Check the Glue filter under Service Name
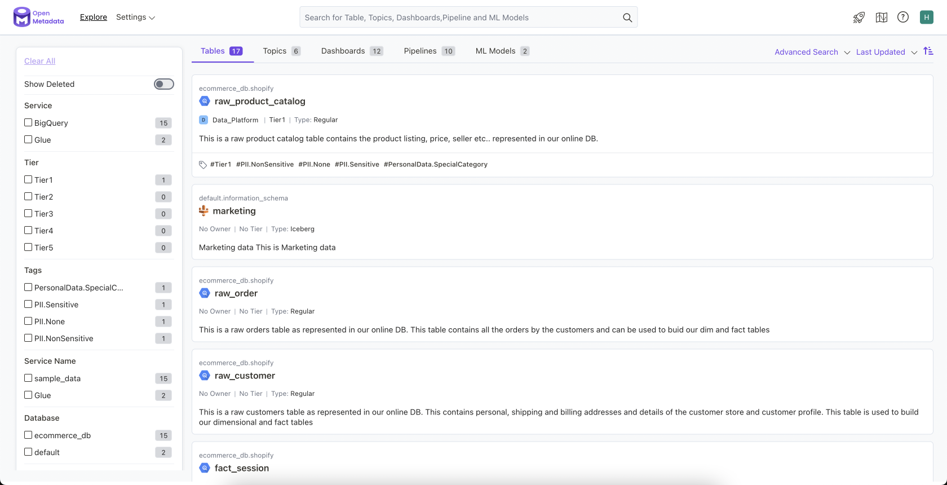This screenshot has width=947, height=485. [x=28, y=395]
